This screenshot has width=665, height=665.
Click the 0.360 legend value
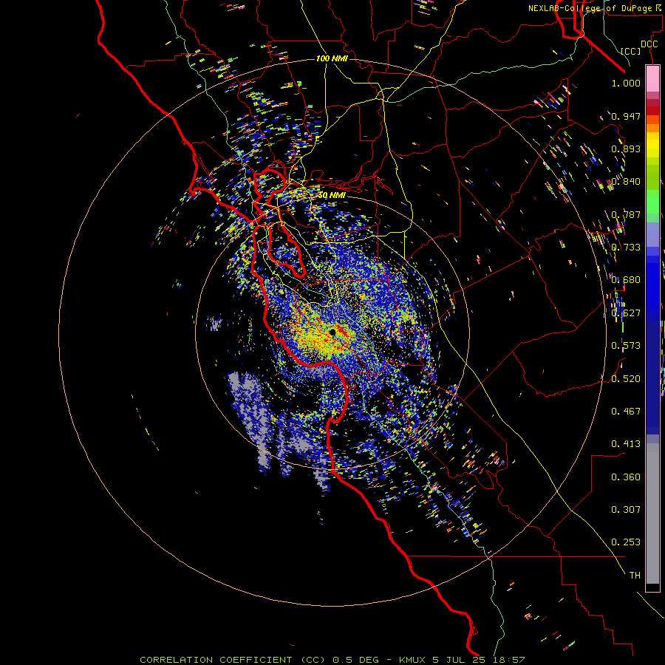(626, 477)
